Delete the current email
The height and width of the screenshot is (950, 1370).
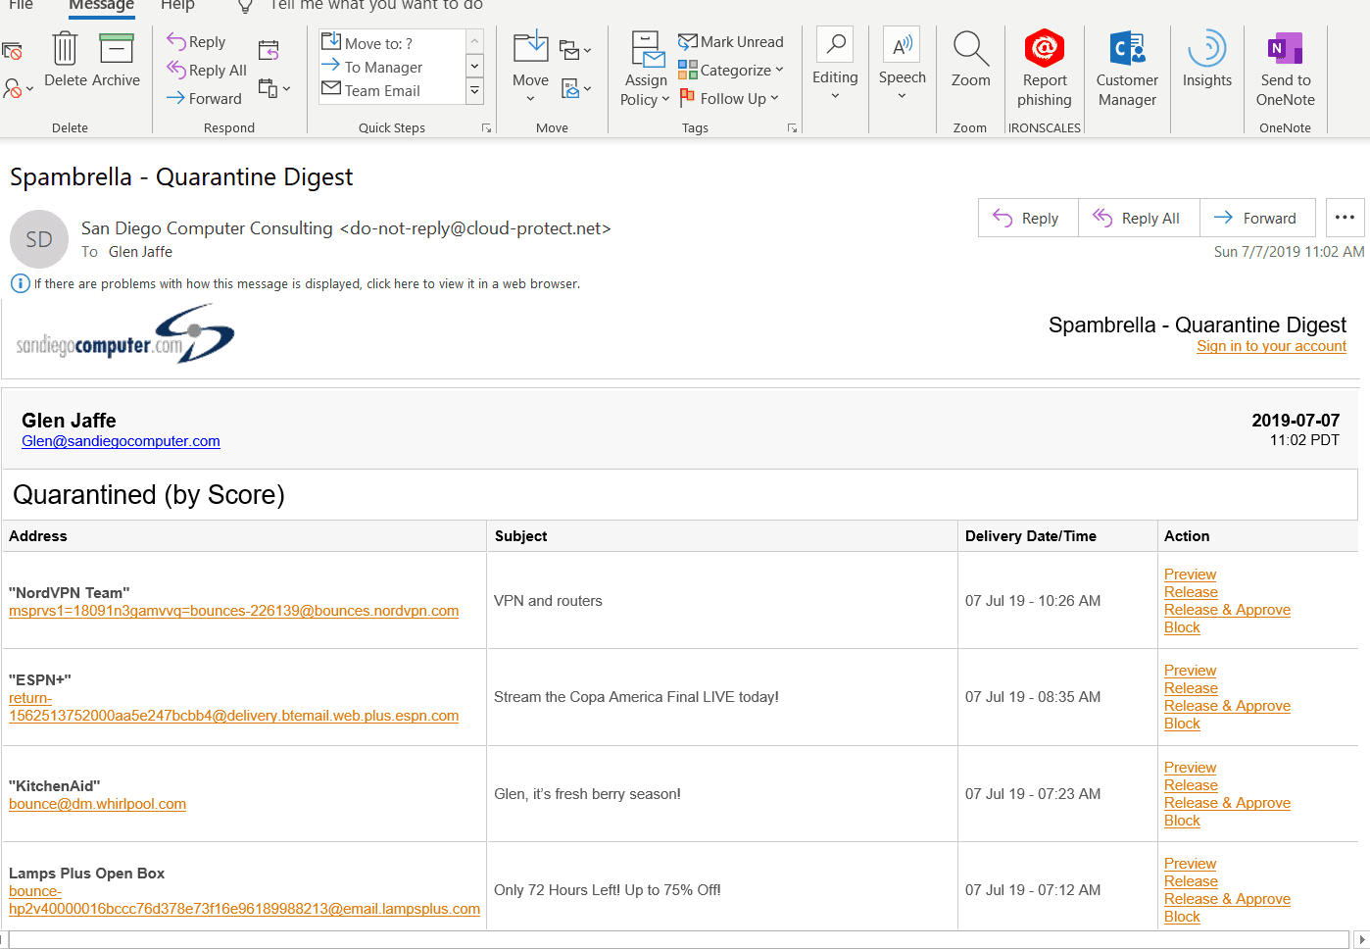pyautogui.click(x=64, y=64)
